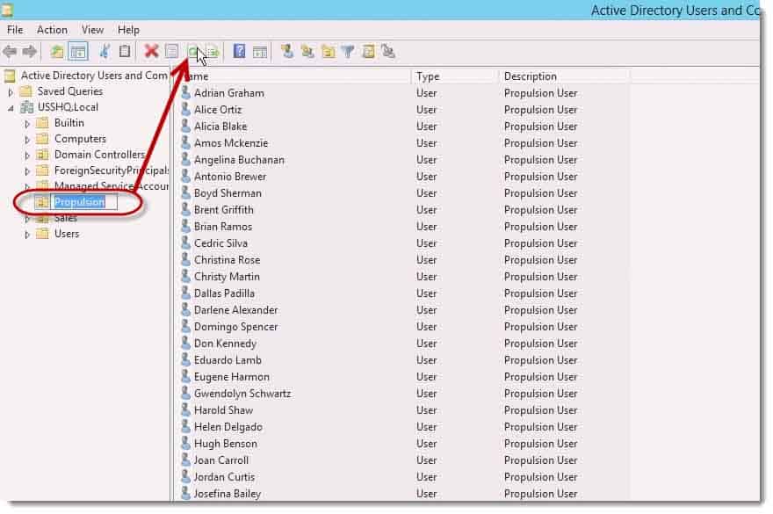Toggle the Show/Hide Action Pane icon

(x=260, y=51)
